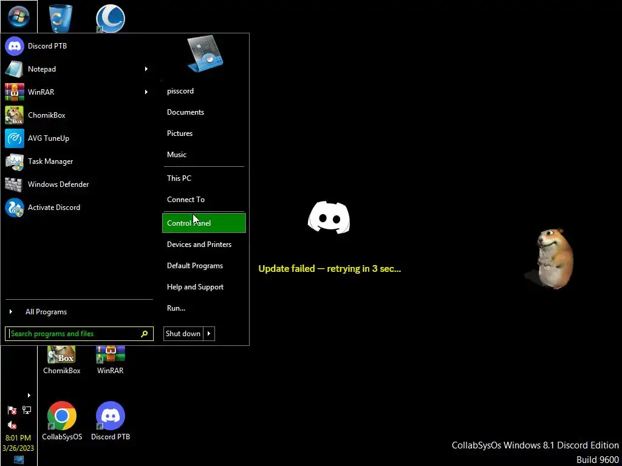Image resolution: width=622 pixels, height=466 pixels.
Task: Click the Discord logo in update window
Action: point(329,217)
